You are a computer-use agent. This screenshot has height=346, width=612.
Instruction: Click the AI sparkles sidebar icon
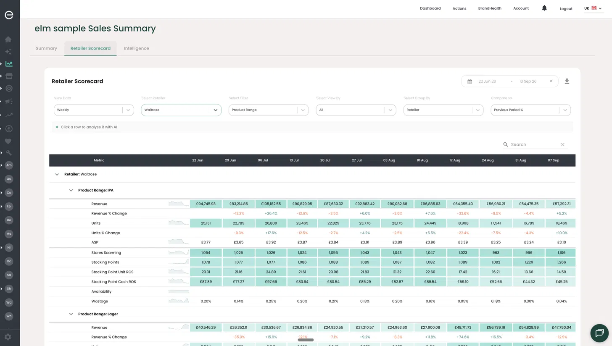coord(8,52)
